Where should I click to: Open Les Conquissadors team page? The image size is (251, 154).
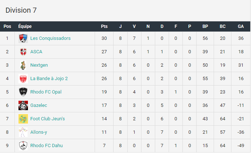[50, 38]
